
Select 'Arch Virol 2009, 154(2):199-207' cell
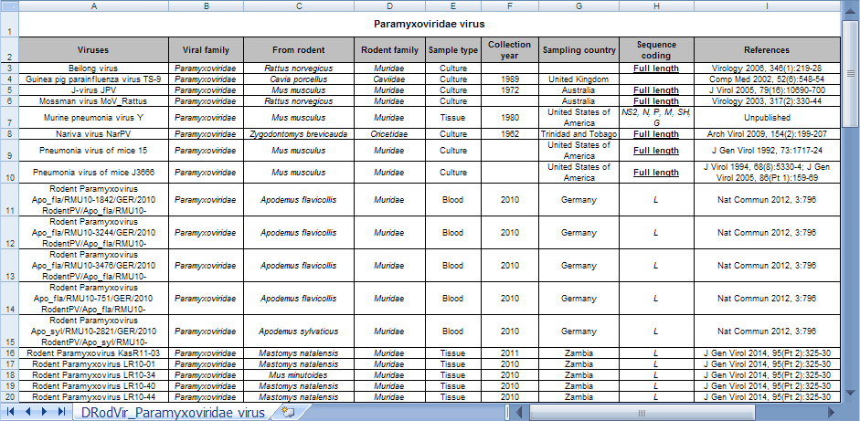click(767, 134)
